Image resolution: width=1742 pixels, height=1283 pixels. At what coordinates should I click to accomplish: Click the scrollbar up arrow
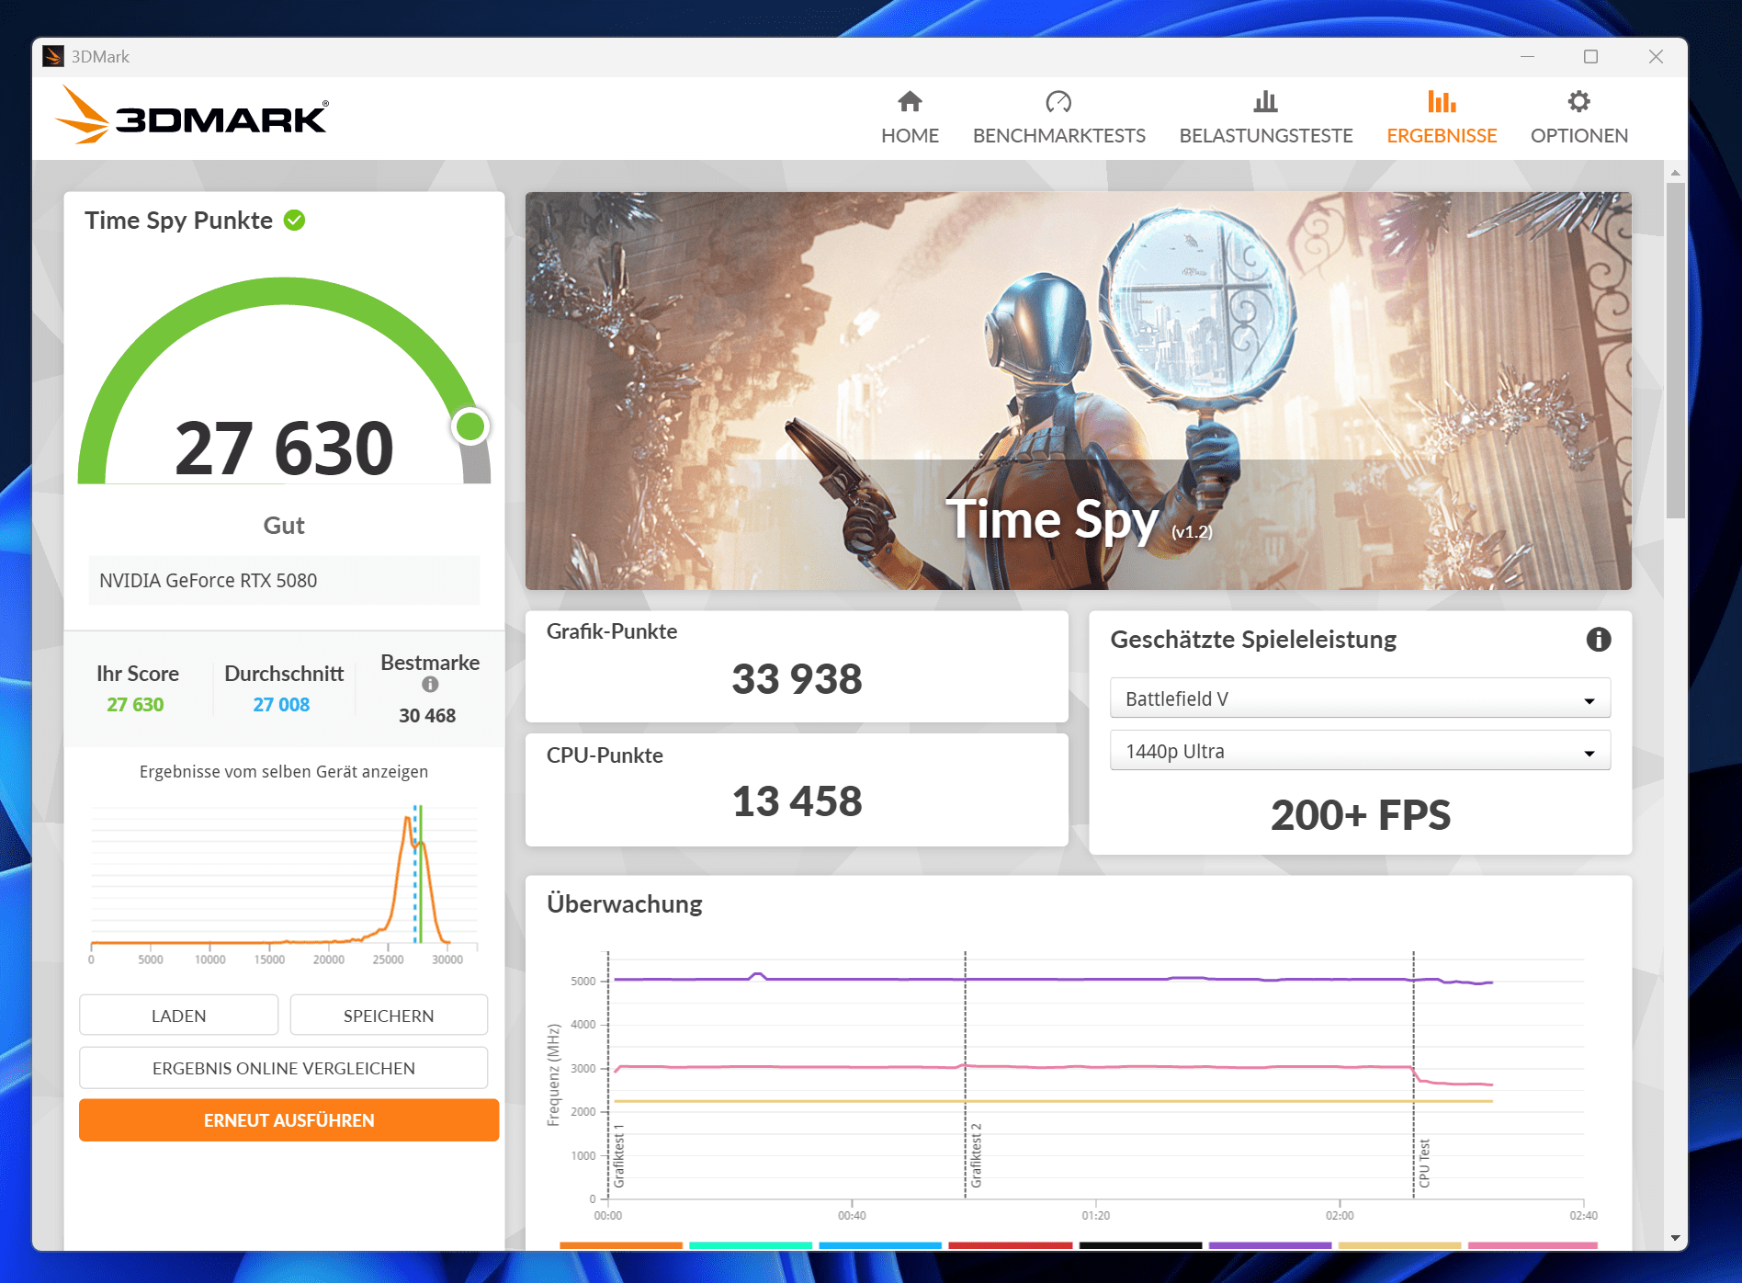[x=1676, y=173]
